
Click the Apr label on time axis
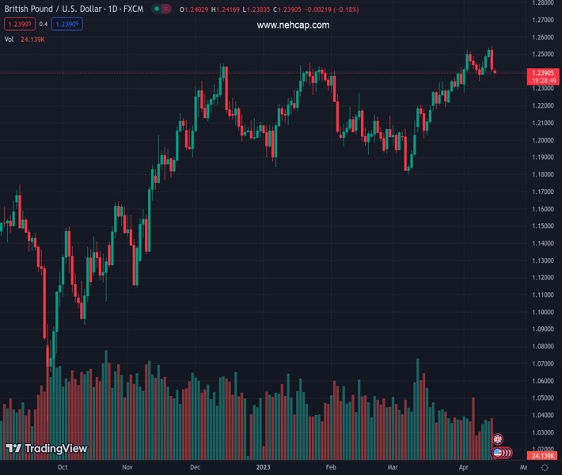coord(464,468)
